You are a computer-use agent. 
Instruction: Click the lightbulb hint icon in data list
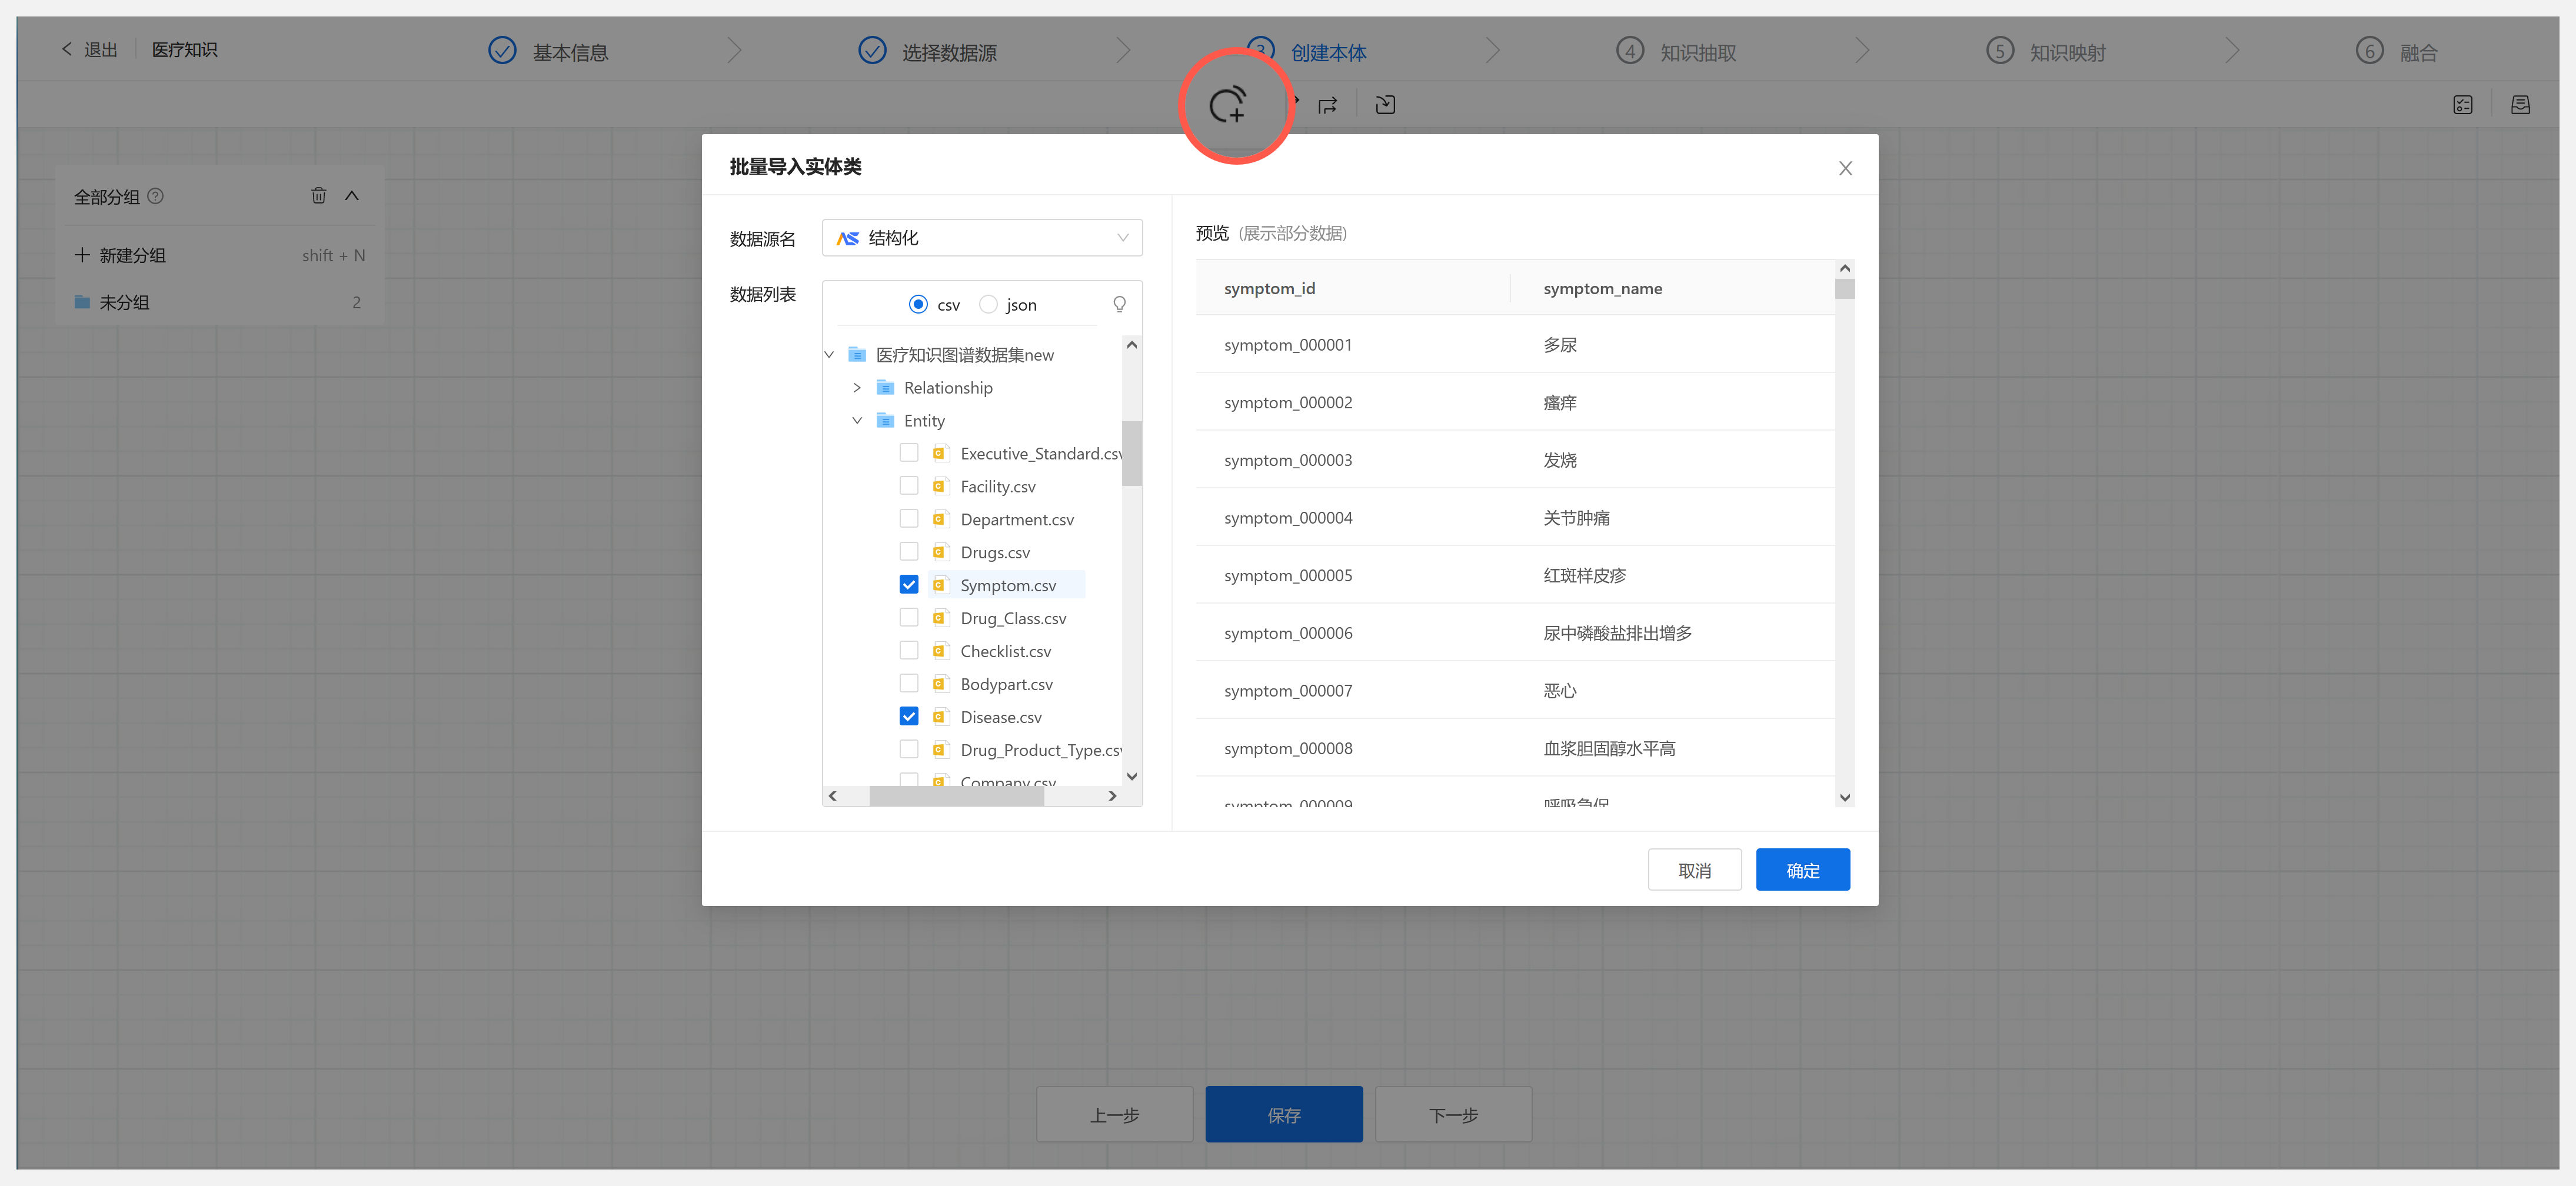point(1119,304)
